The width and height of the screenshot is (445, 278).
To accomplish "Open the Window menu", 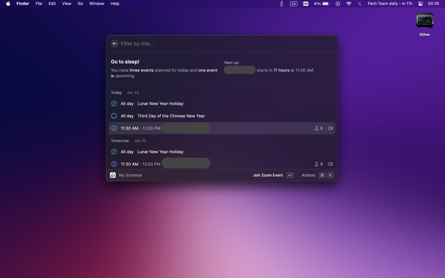I will pos(97,4).
